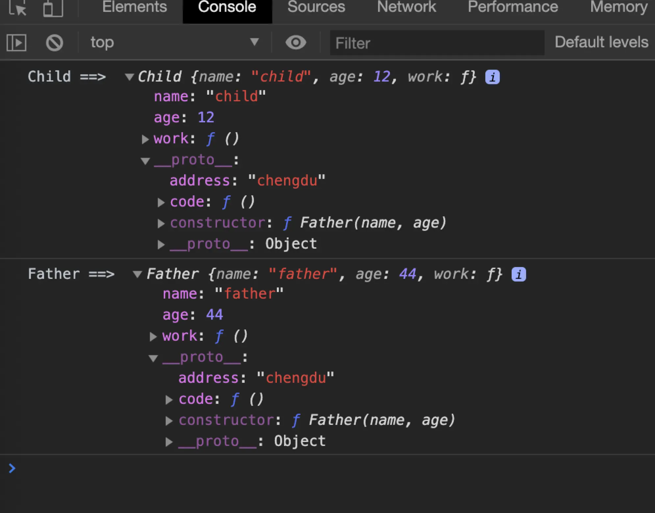This screenshot has height=513, width=655.
Task: Show the console sidebar panel icon
Action: point(16,43)
